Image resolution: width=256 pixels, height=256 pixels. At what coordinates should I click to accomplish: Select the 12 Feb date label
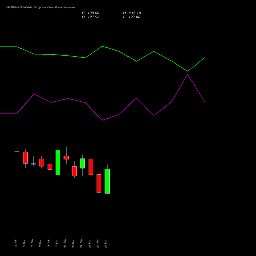pos(16,244)
